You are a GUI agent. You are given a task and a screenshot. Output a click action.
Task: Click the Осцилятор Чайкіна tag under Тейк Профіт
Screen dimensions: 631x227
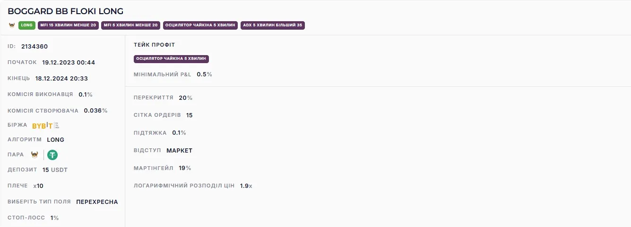tap(171, 59)
